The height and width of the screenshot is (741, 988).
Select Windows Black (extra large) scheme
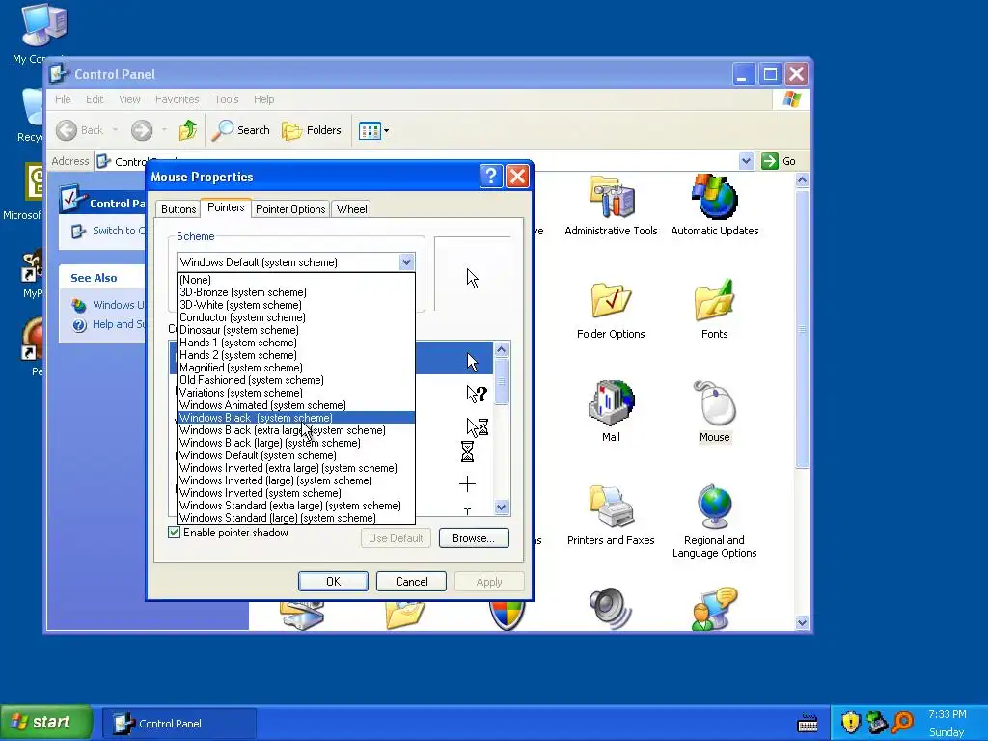pyautogui.click(x=296, y=430)
